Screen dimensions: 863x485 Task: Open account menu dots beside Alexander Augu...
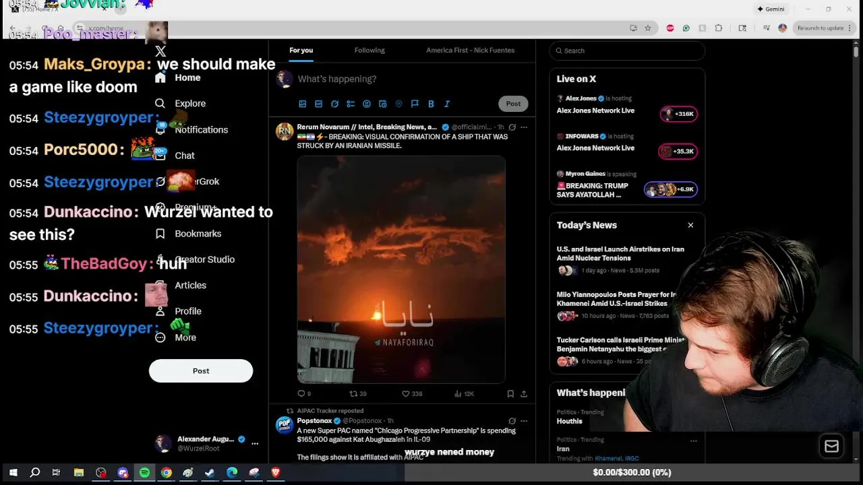tap(255, 443)
